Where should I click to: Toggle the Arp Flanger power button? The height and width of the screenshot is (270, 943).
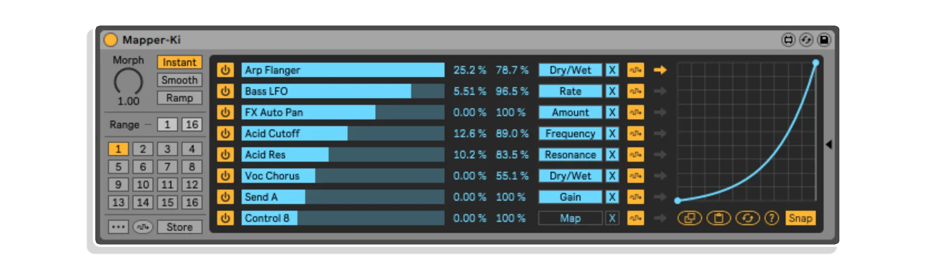coord(225,70)
